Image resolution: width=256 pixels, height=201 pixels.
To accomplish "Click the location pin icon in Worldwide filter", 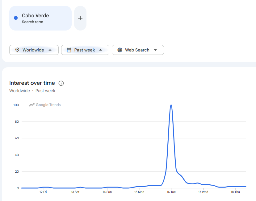I will click(17, 50).
